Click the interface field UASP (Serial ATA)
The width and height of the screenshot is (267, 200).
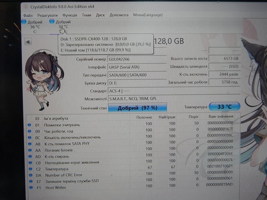click(137, 67)
